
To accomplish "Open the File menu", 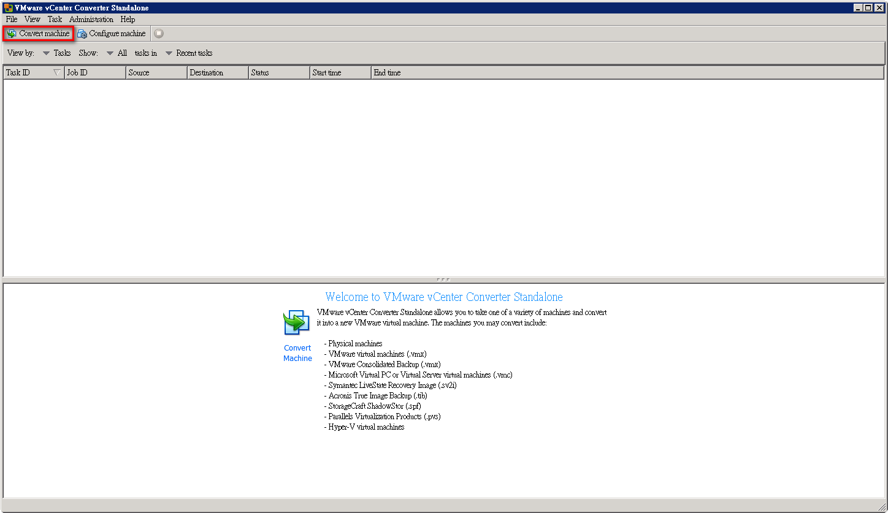I will pos(12,20).
